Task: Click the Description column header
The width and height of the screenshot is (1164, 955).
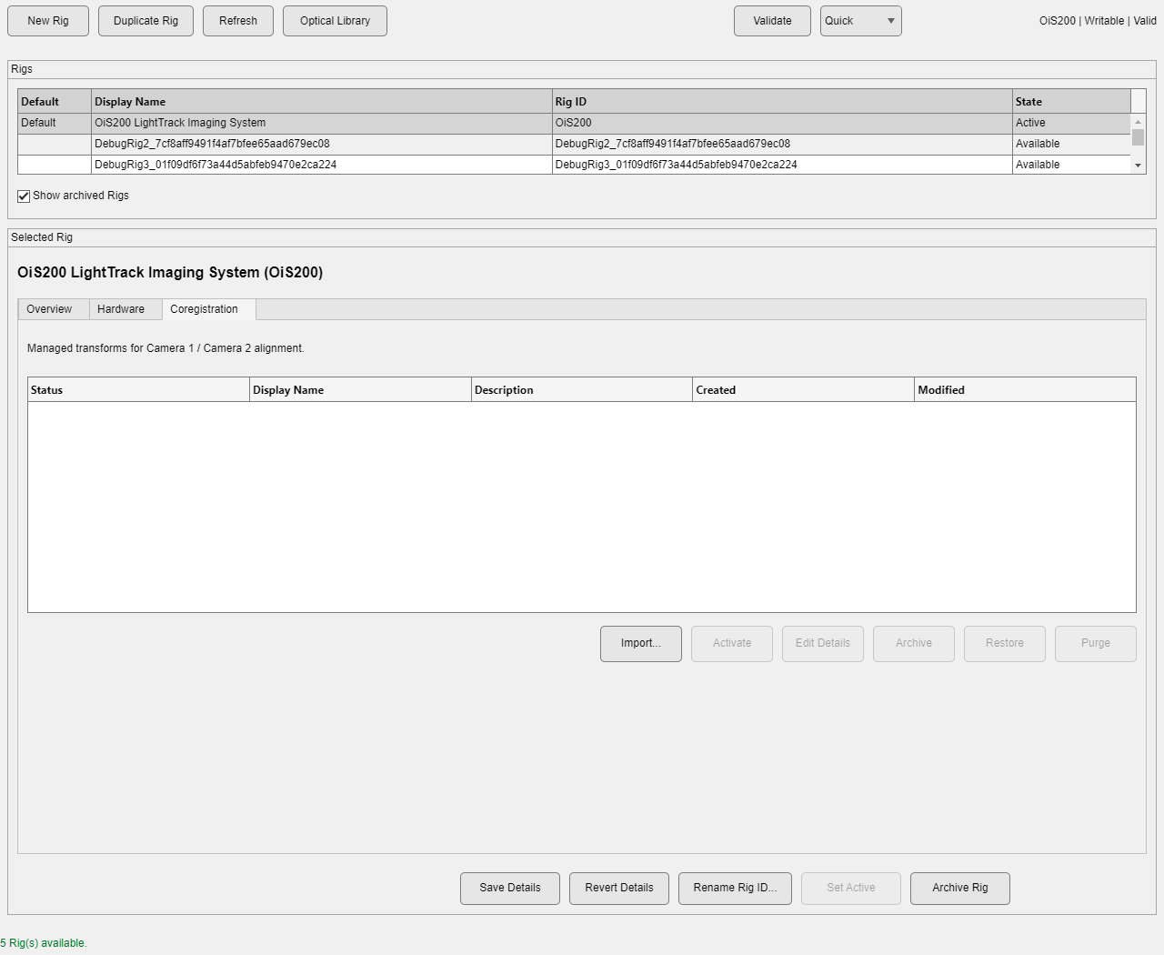Action: [x=582, y=390]
